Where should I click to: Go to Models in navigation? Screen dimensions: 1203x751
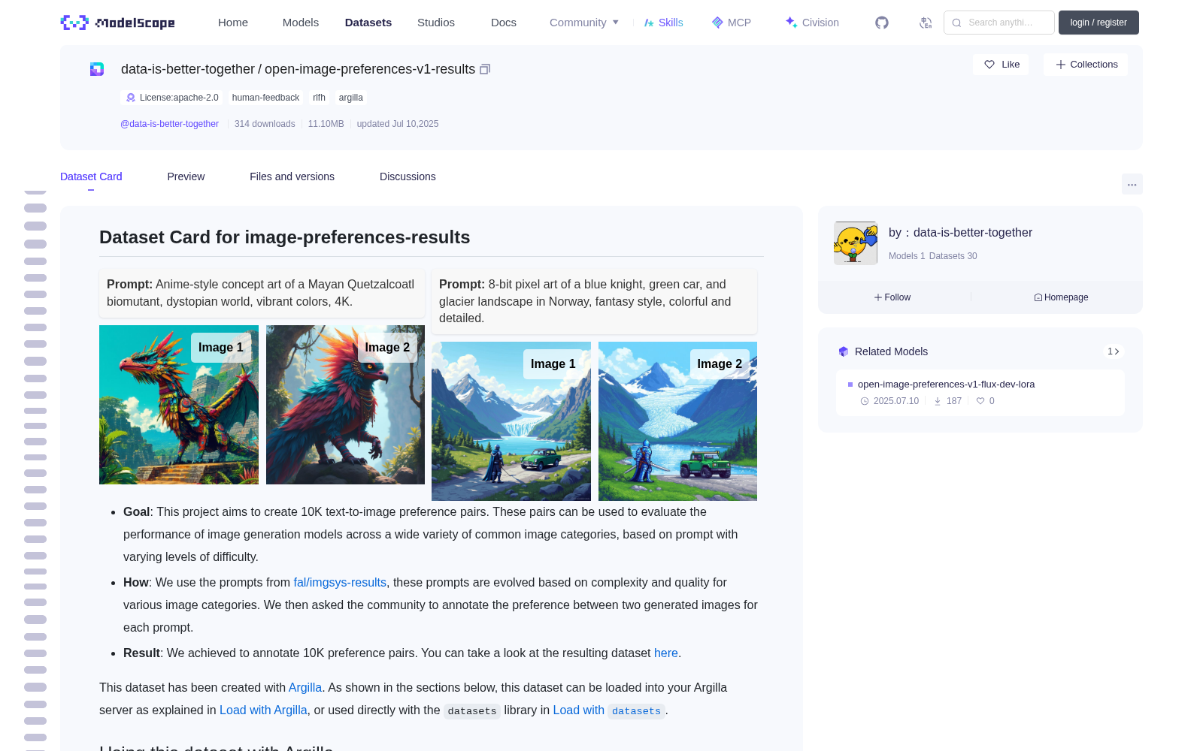(x=301, y=23)
